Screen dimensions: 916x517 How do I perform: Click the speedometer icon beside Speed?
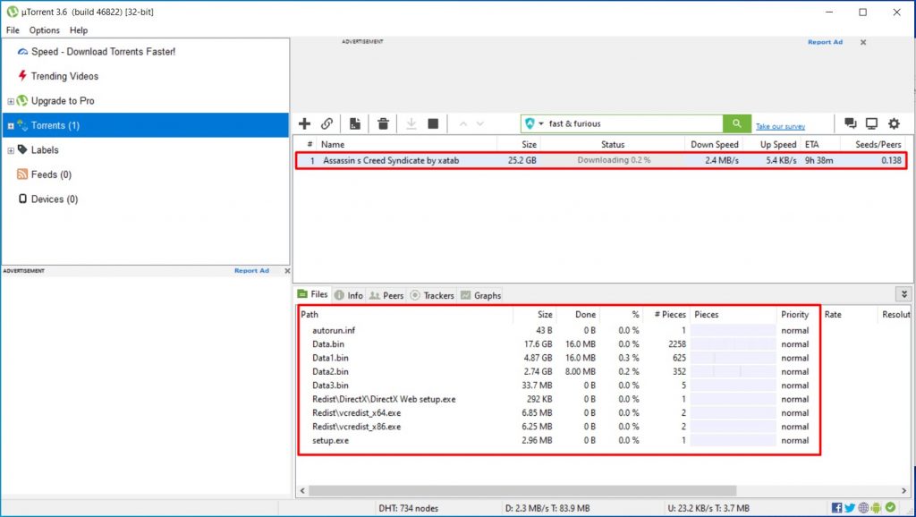[x=22, y=51]
